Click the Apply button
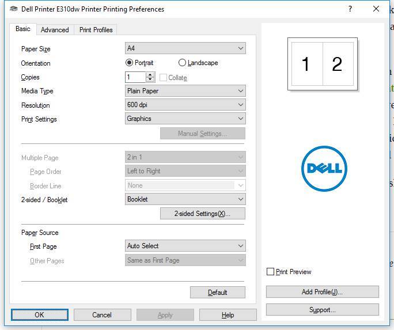This screenshot has height=330, width=394. tap(165, 315)
